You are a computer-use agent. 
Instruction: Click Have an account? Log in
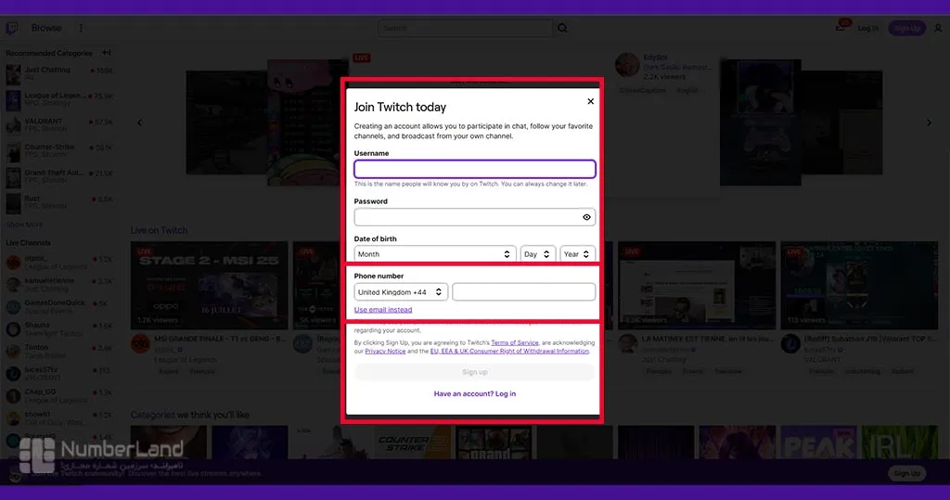(x=474, y=393)
